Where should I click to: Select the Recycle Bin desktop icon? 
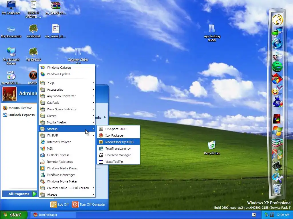pyautogui.click(x=212, y=148)
